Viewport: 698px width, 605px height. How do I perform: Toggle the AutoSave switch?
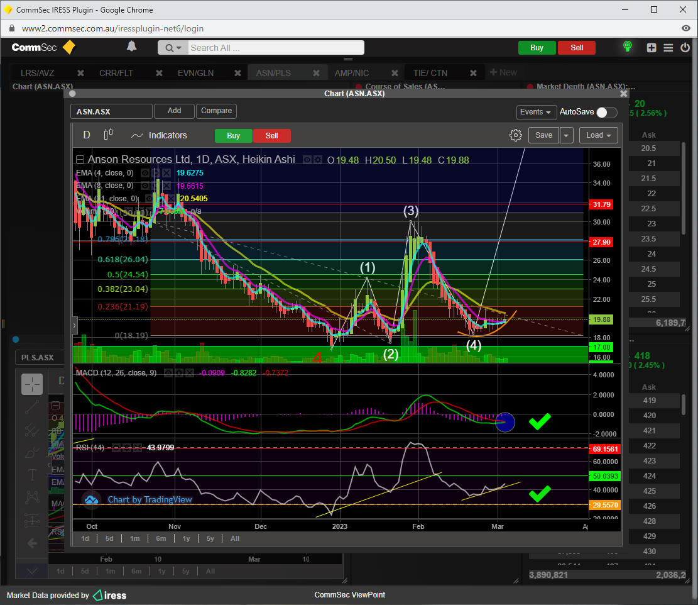click(x=606, y=112)
